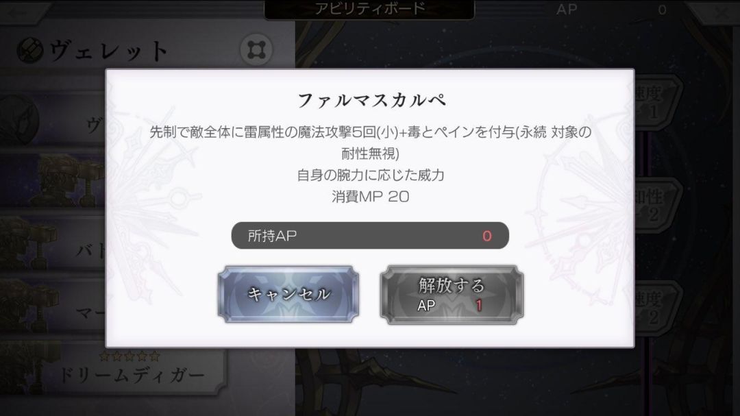Click the 消費MP 20 cost text
740x416 pixels.
point(371,197)
